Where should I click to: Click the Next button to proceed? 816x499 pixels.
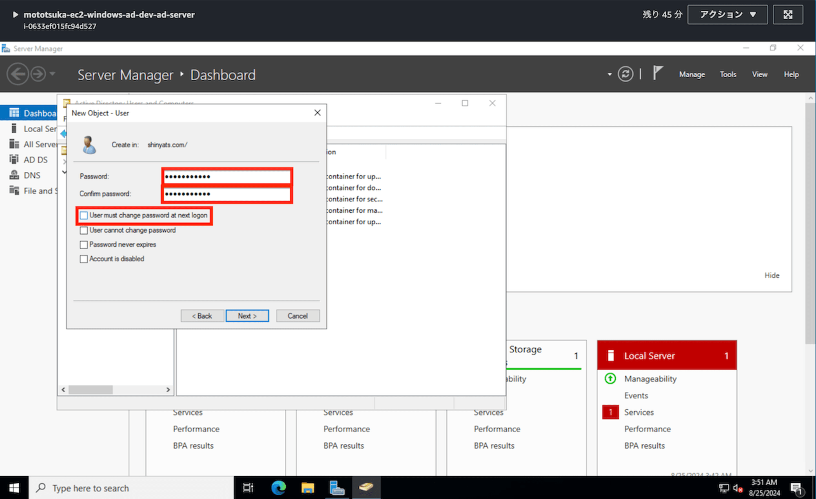click(x=246, y=315)
